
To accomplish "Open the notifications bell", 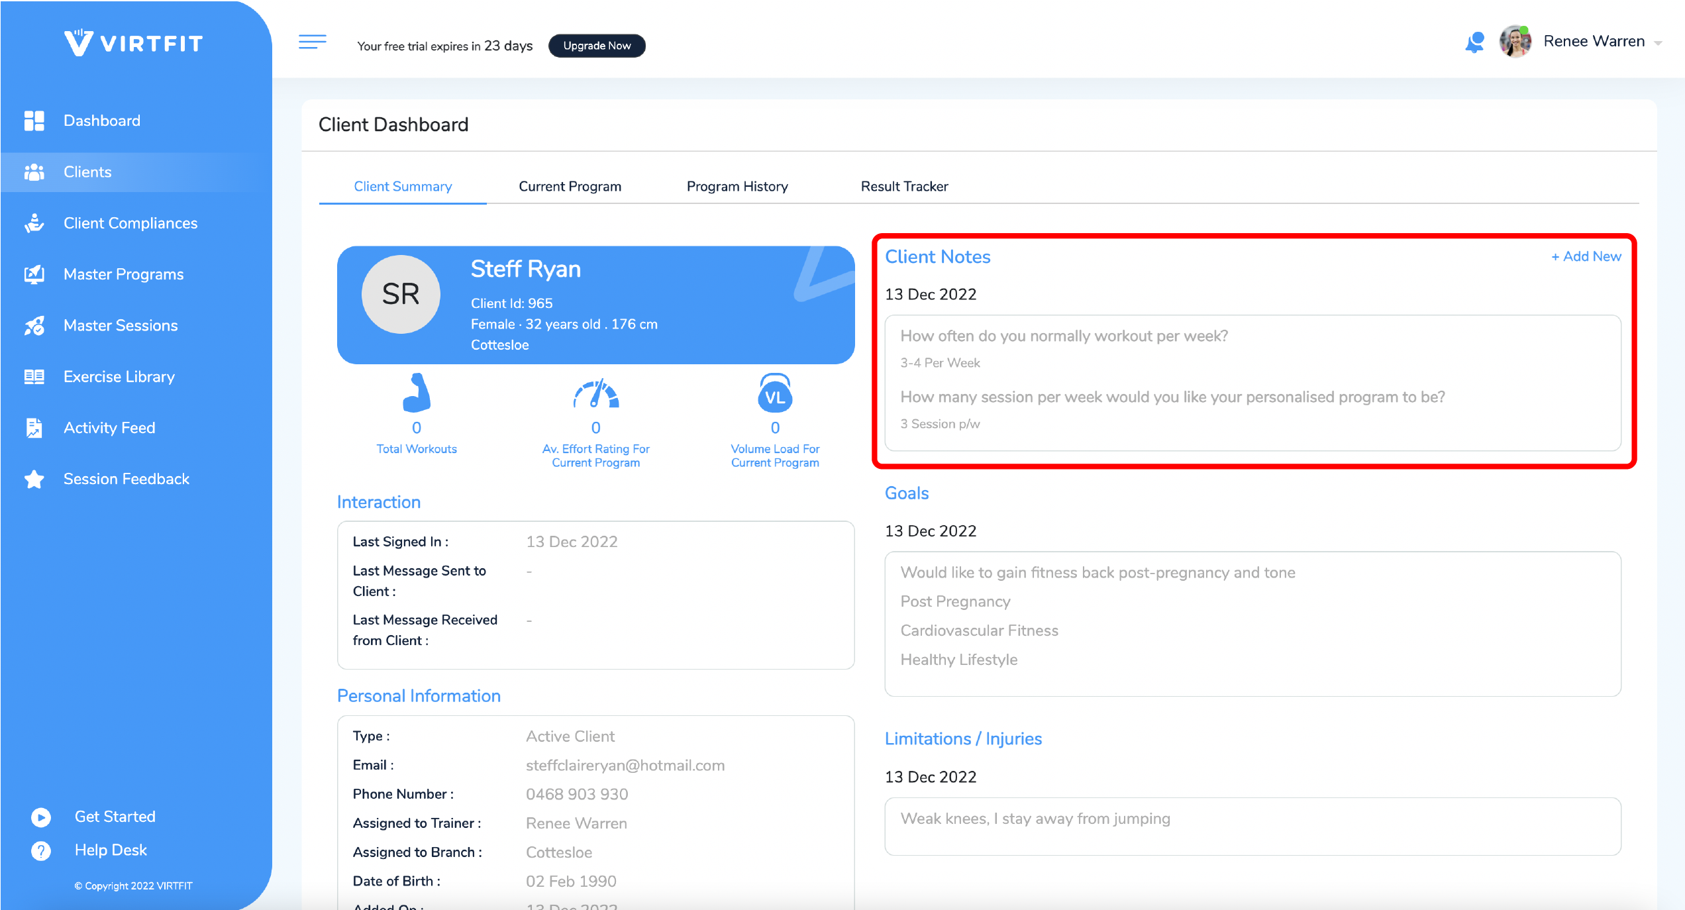I will click(1475, 42).
